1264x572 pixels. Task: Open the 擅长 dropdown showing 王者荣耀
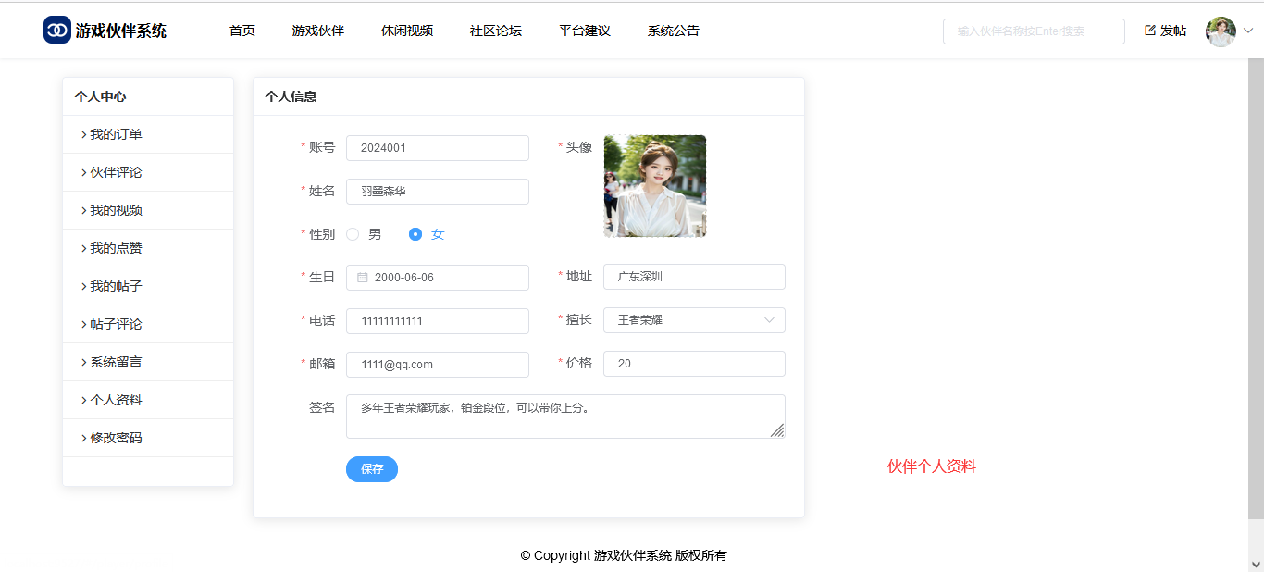tap(694, 320)
